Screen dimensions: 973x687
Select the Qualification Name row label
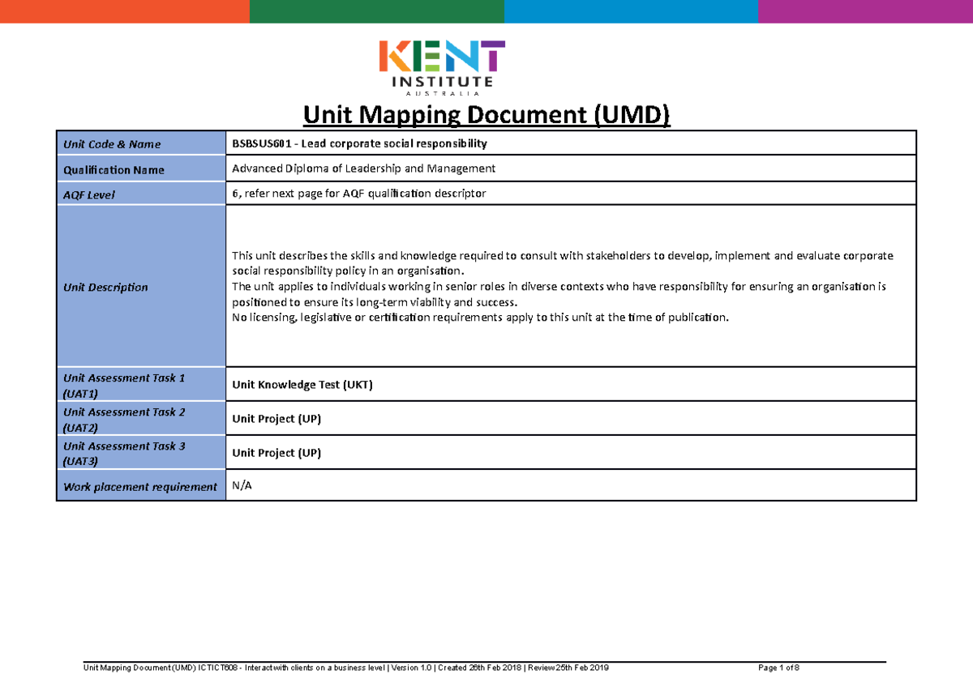pos(114,169)
